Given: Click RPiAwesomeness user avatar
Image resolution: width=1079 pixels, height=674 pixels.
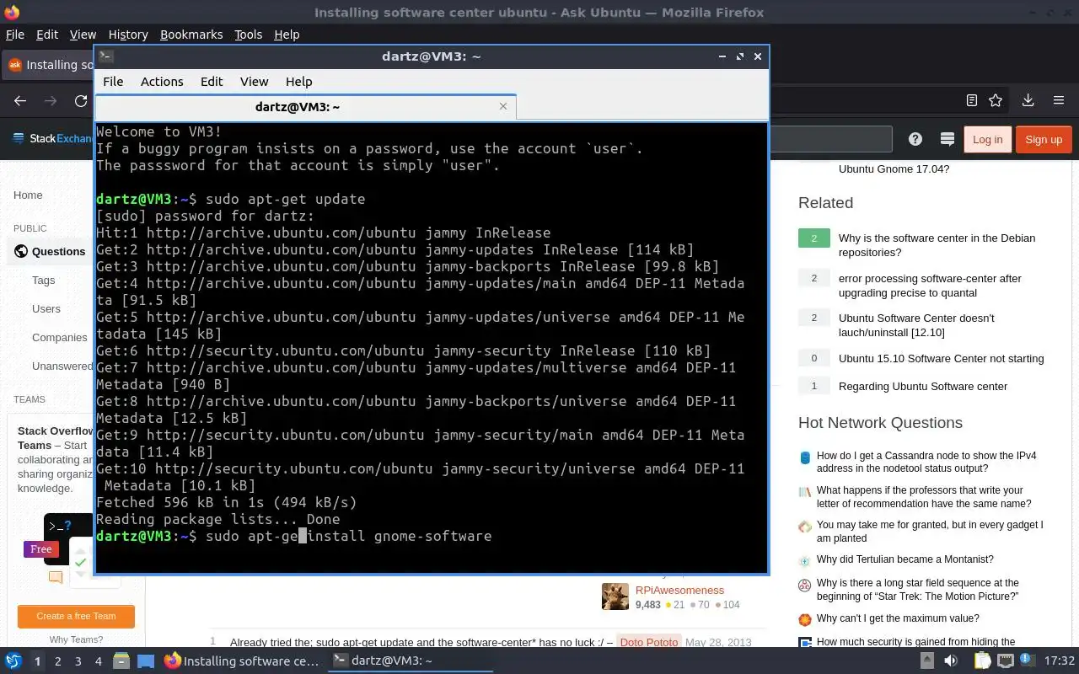Looking at the screenshot, I should click(x=615, y=596).
